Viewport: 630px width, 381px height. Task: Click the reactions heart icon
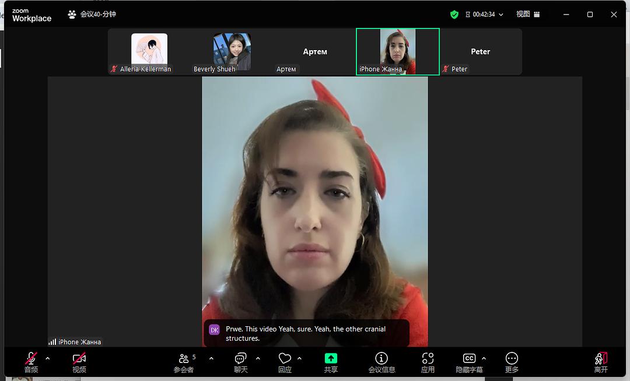pyautogui.click(x=285, y=359)
